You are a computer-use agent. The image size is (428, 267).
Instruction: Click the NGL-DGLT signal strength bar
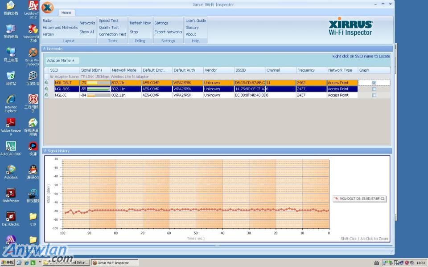click(x=98, y=83)
